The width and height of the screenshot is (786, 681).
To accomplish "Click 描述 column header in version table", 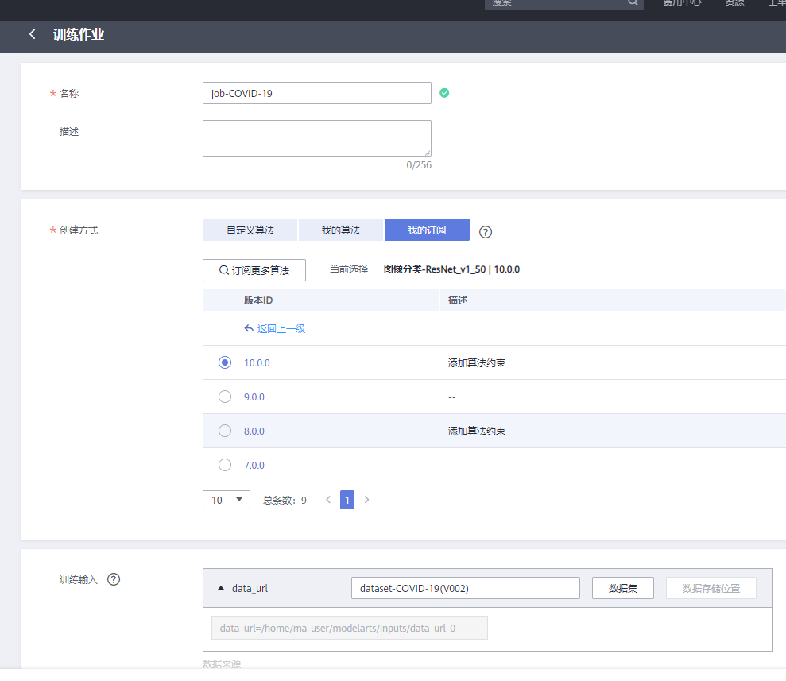I will click(x=458, y=300).
